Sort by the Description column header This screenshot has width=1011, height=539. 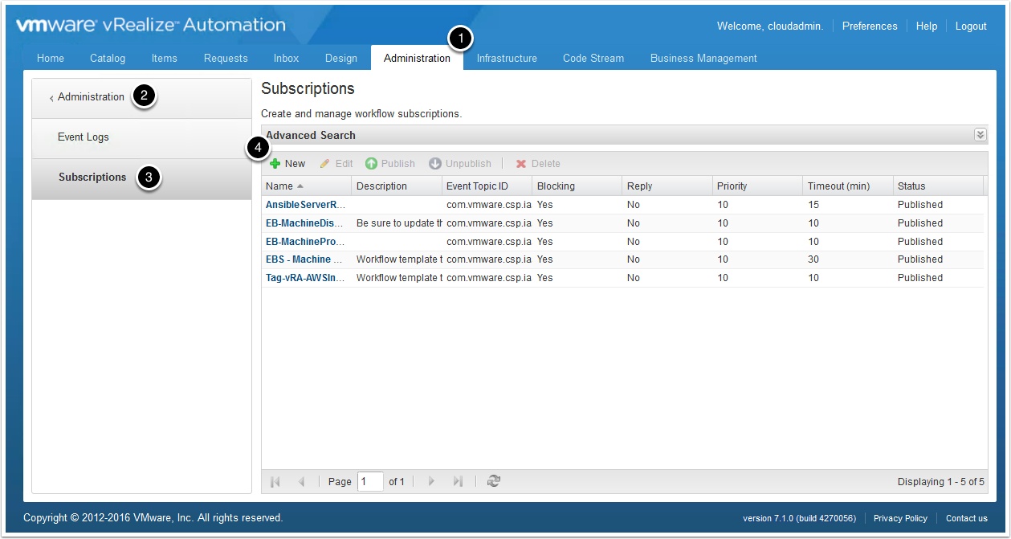pyautogui.click(x=397, y=186)
